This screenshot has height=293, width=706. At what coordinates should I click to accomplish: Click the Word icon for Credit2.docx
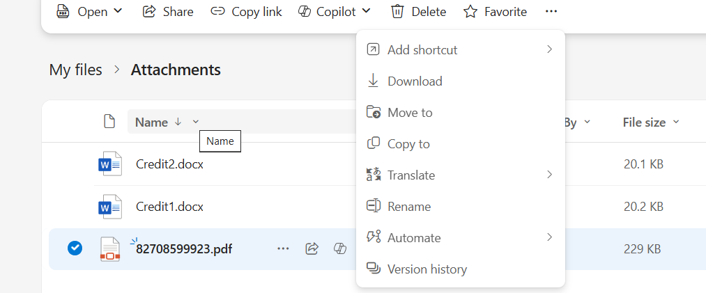[x=110, y=164]
